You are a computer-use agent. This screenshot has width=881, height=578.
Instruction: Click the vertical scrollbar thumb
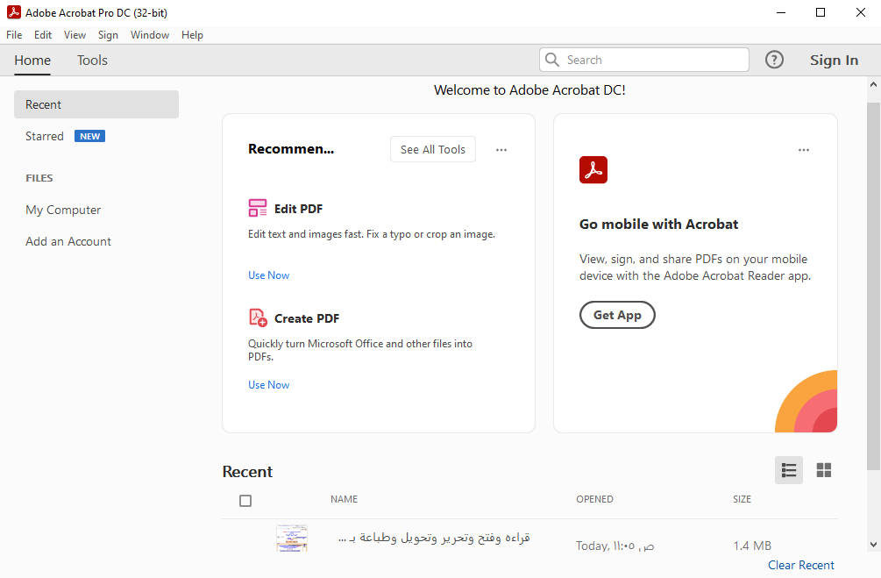873,286
